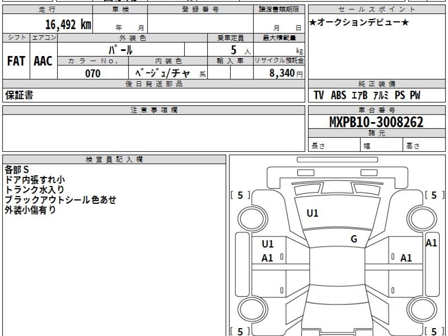Click the 乗車定員 header
The image size is (448, 336).
tap(230, 38)
